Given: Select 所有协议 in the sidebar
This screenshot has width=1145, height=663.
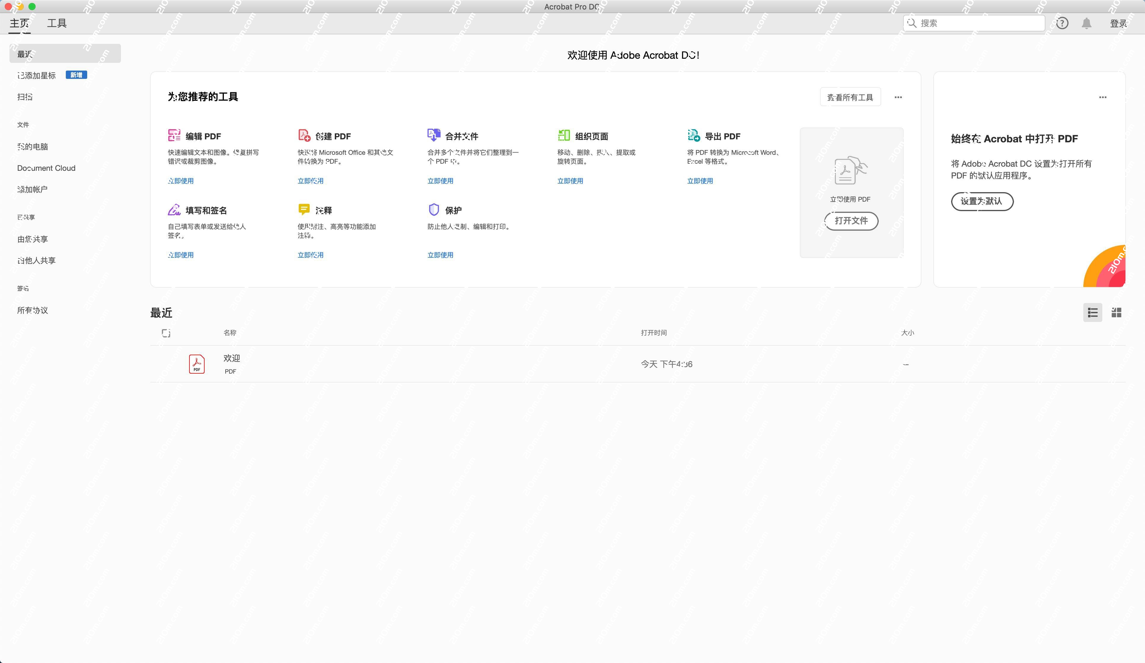Looking at the screenshot, I should click(x=33, y=310).
